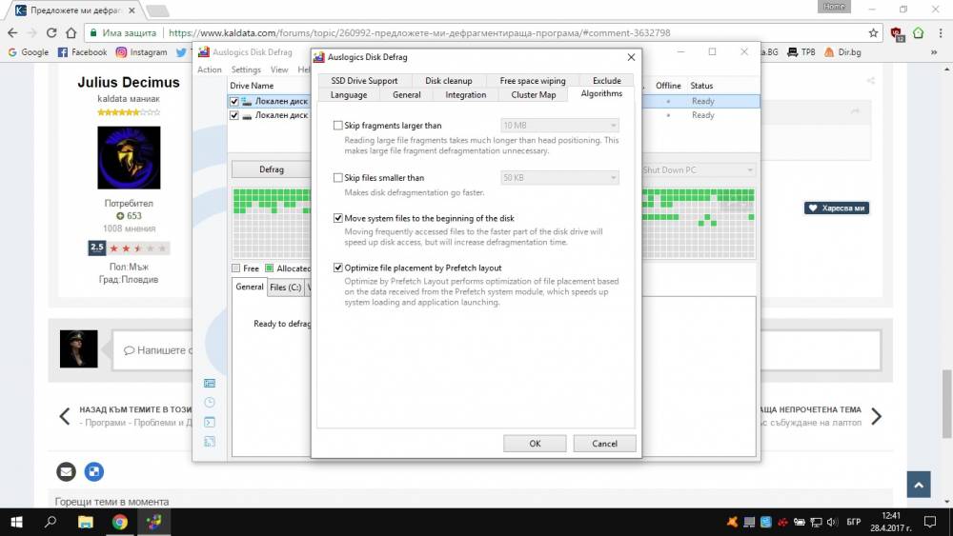Click the first Локален диск drive icon
The width and height of the screenshot is (953, 536).
click(x=247, y=101)
